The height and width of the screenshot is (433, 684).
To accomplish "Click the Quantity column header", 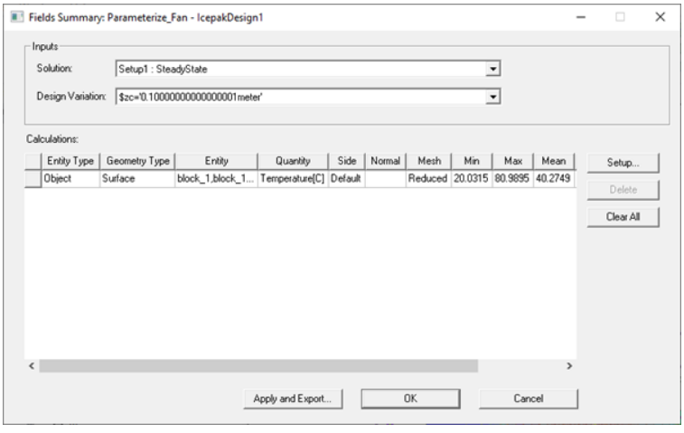I will tap(293, 161).
